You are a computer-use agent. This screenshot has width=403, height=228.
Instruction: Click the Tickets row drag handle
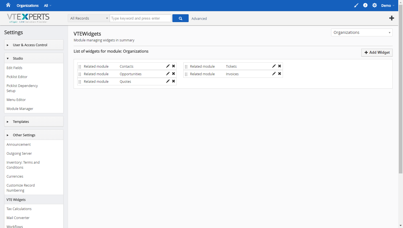(x=186, y=67)
